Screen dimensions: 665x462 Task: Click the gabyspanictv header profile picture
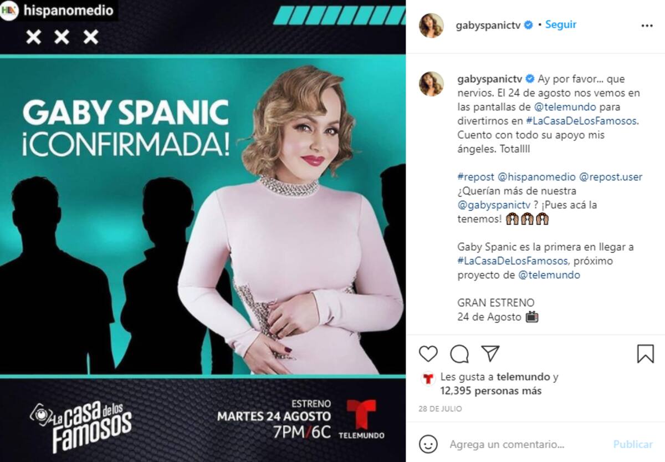click(431, 26)
